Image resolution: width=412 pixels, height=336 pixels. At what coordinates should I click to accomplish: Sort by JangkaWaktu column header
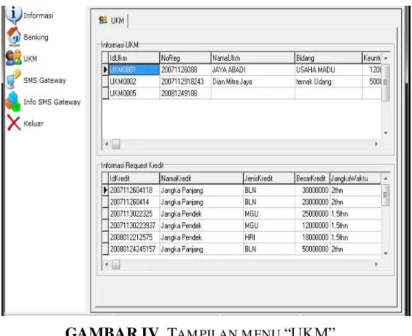355,179
